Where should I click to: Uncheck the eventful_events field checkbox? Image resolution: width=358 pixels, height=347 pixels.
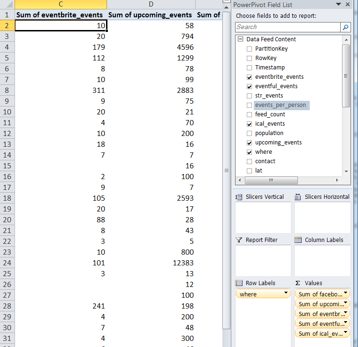249,86
